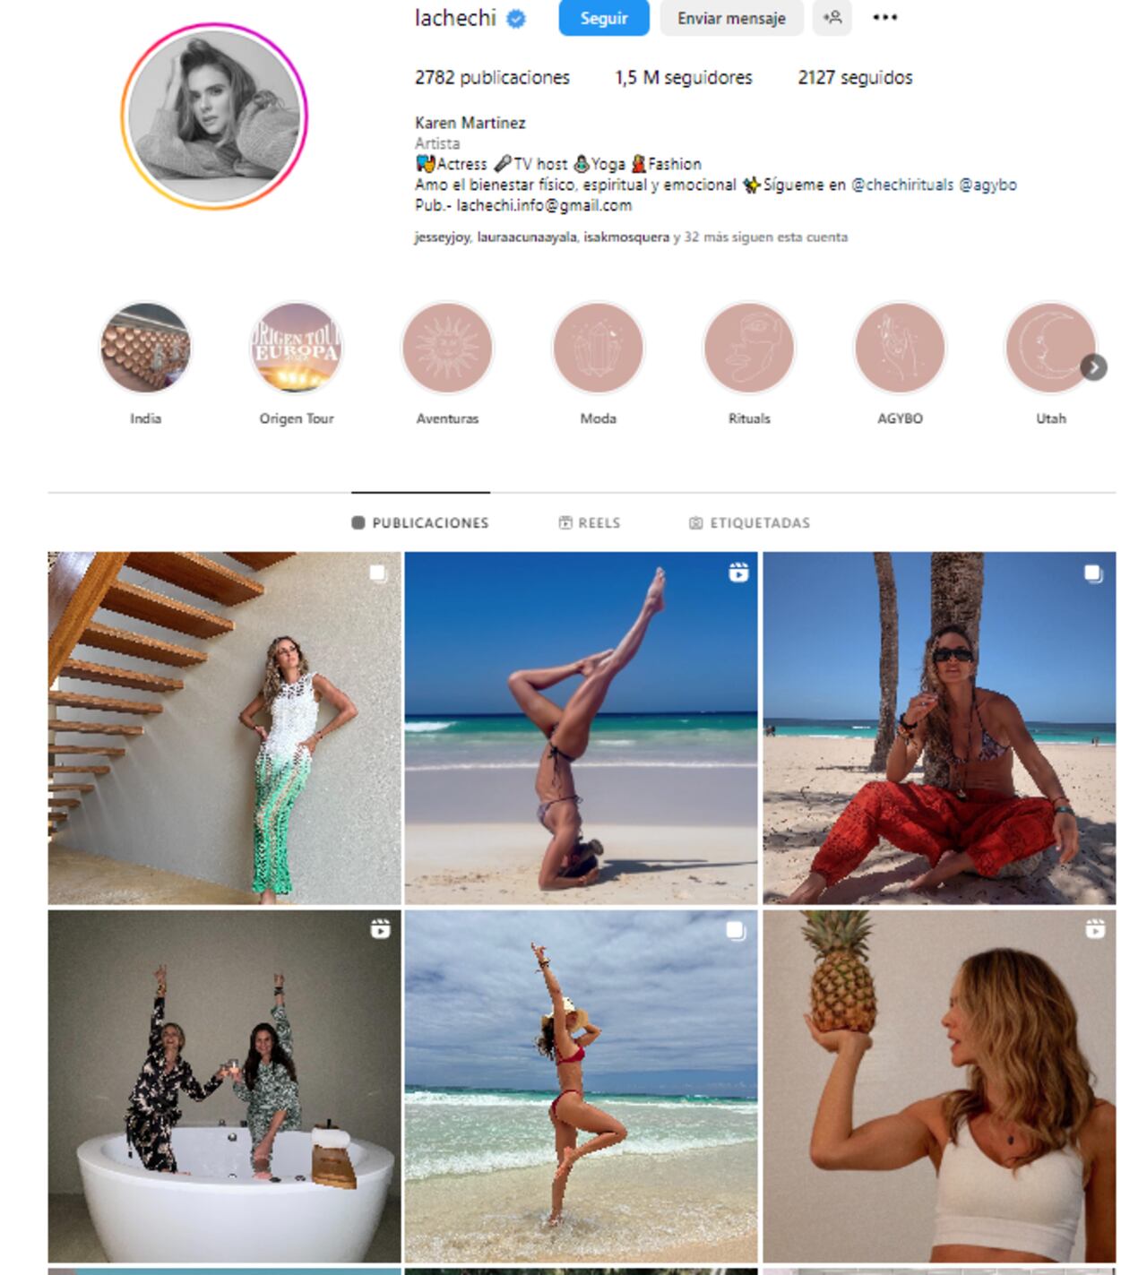
Task: Open the @chechirituals profile link
Action: pyautogui.click(x=902, y=185)
